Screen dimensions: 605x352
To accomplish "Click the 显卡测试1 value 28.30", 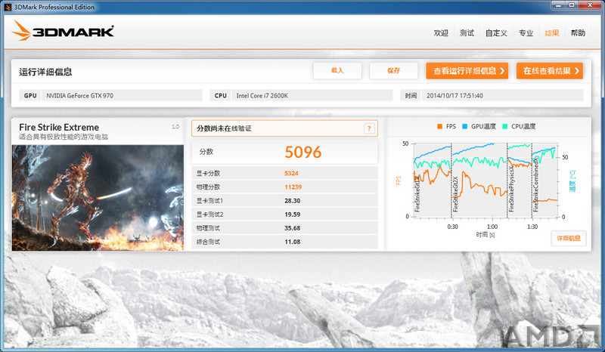I will pos(293,201).
